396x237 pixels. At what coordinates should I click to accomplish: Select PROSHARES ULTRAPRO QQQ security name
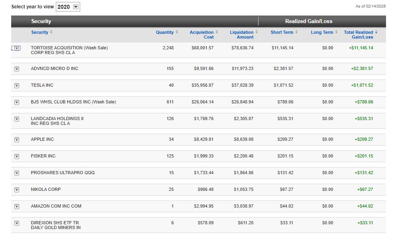click(63, 173)
